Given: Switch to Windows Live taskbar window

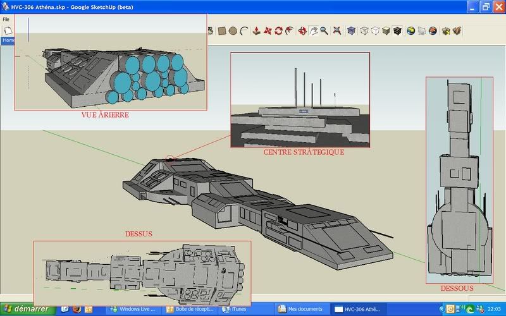Looking at the screenshot, I should 134,309.
